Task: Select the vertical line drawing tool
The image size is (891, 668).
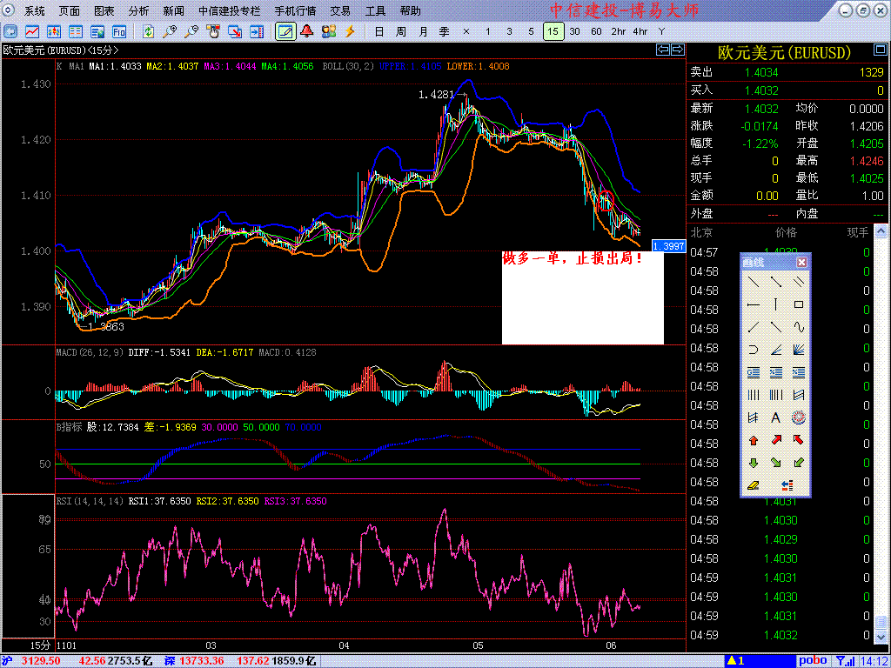Action: pos(775,304)
